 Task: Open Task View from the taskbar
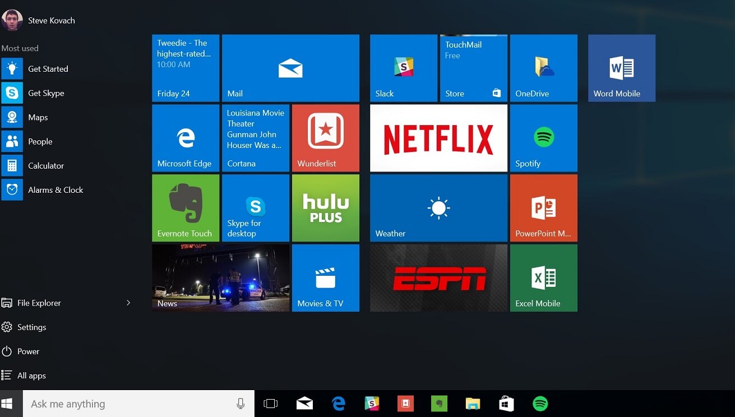[x=271, y=404]
